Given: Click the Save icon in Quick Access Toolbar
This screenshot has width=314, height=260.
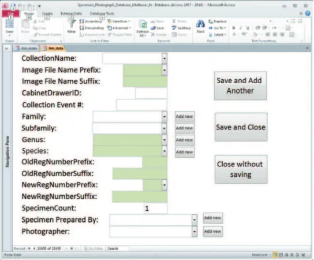Looking at the screenshot, I should pos(13,6).
